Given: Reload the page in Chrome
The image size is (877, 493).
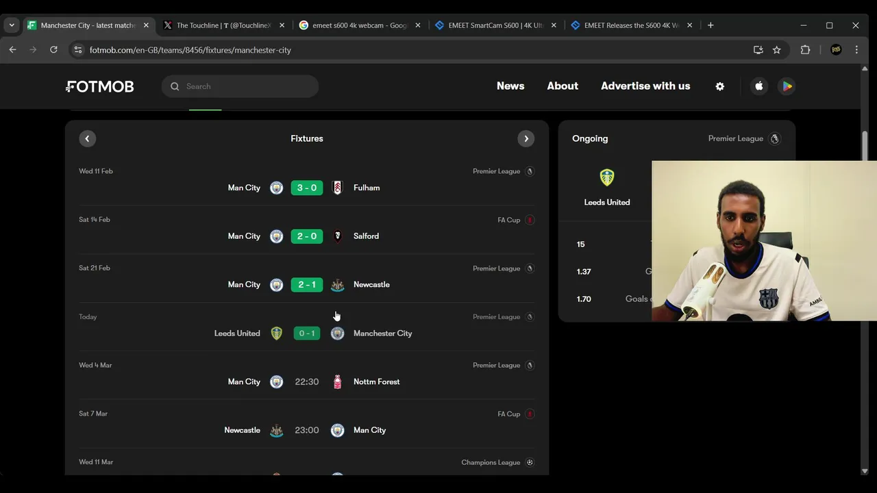Looking at the screenshot, I should 53,50.
